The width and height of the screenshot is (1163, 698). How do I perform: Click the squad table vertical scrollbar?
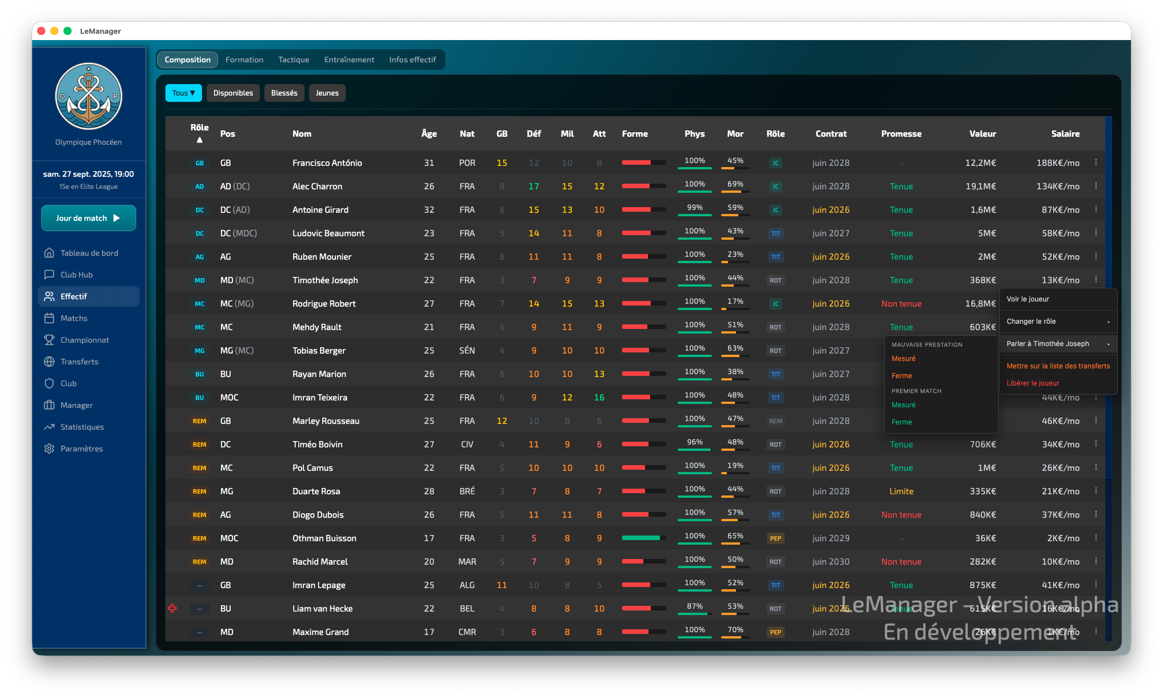[x=1109, y=298]
